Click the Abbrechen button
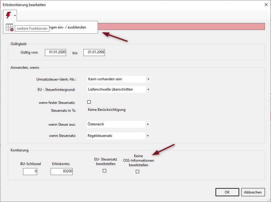The height and width of the screenshot is (202, 271). 253,192
